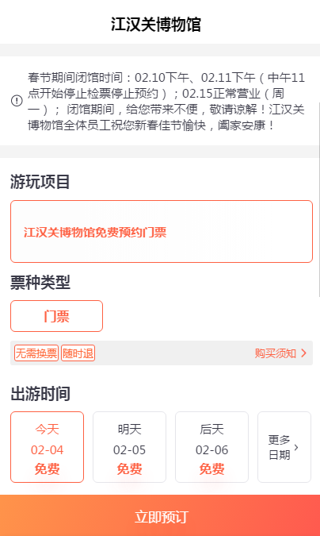Select the 江汉关博物馆免费预约门票 project

162,231
